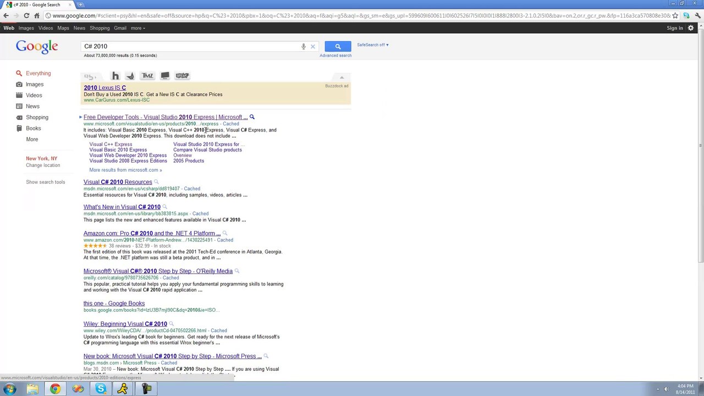Image resolution: width=704 pixels, height=396 pixels.
Task: Open More results from microsoft.com
Action: [x=125, y=170]
